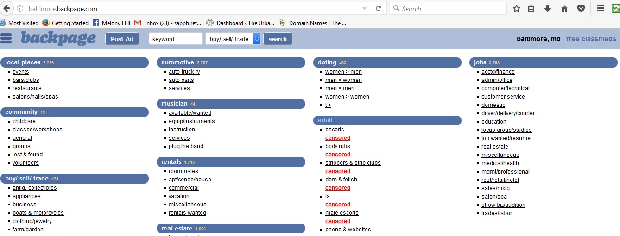Go to the browser home icon
This screenshot has width=620, height=236.
tap(564, 8)
